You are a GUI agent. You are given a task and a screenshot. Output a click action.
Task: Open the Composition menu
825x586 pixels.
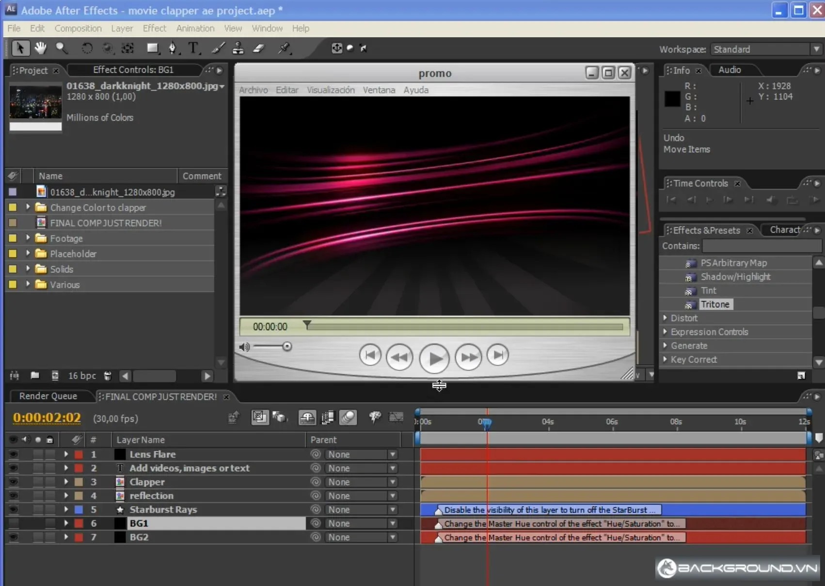pos(78,28)
